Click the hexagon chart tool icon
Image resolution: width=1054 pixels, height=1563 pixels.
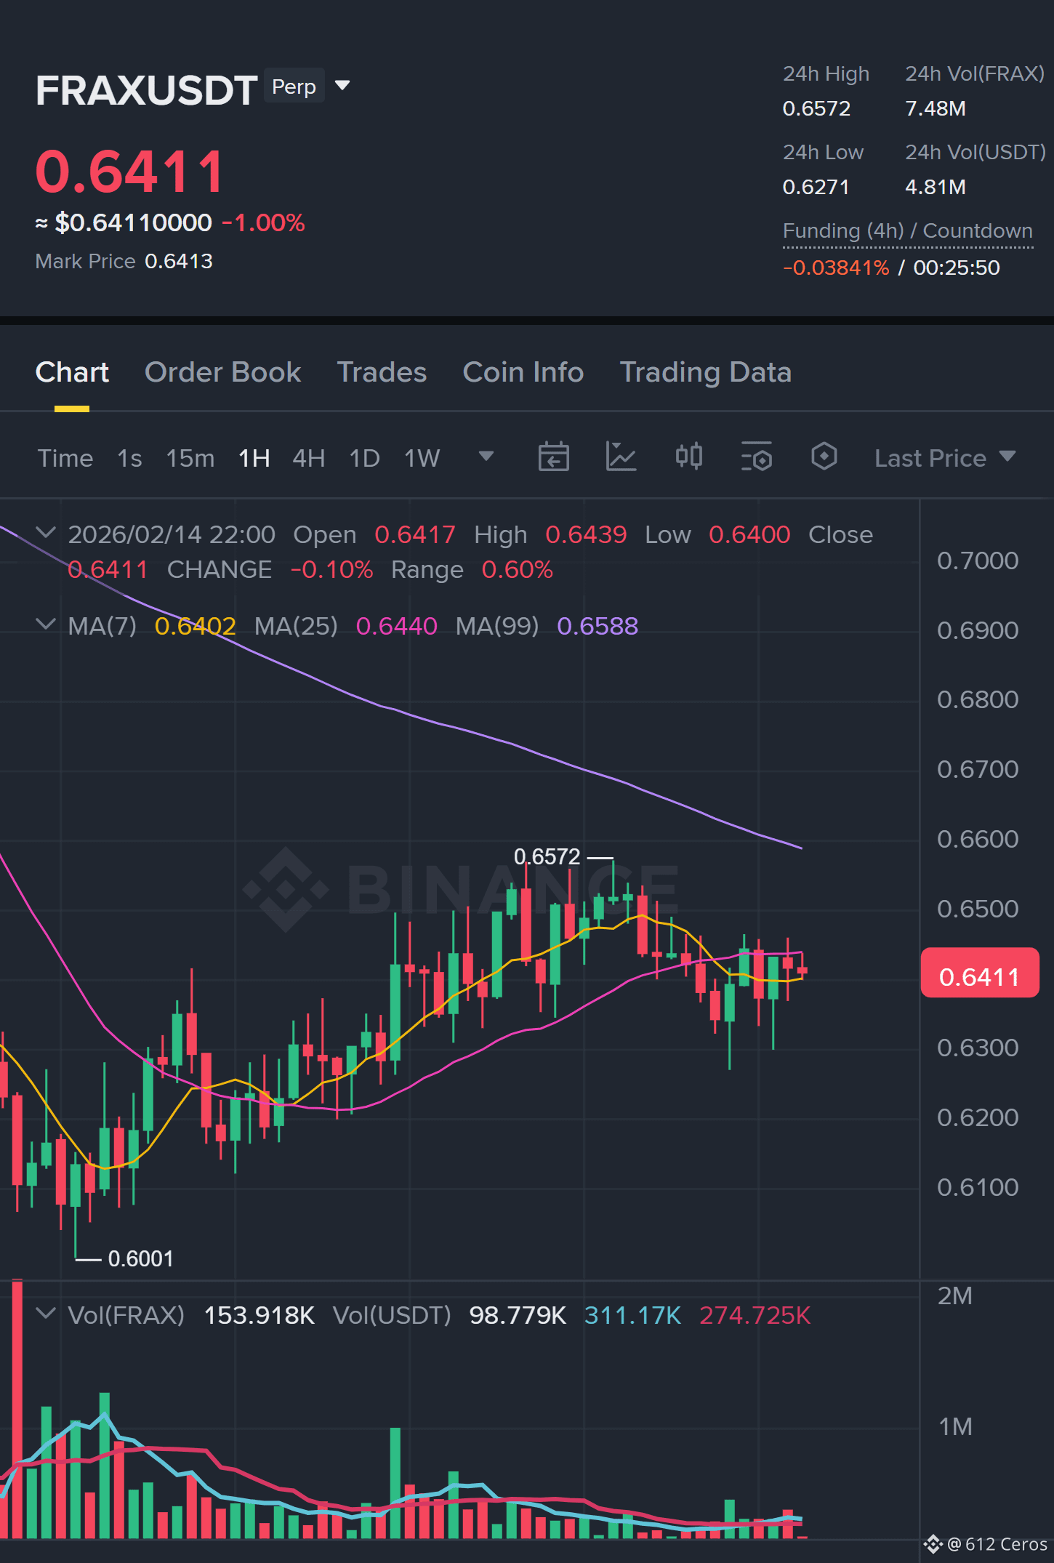tap(824, 457)
